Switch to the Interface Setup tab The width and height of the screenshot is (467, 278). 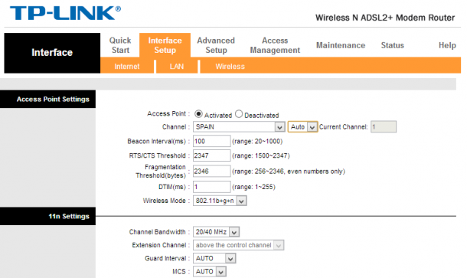(165, 45)
